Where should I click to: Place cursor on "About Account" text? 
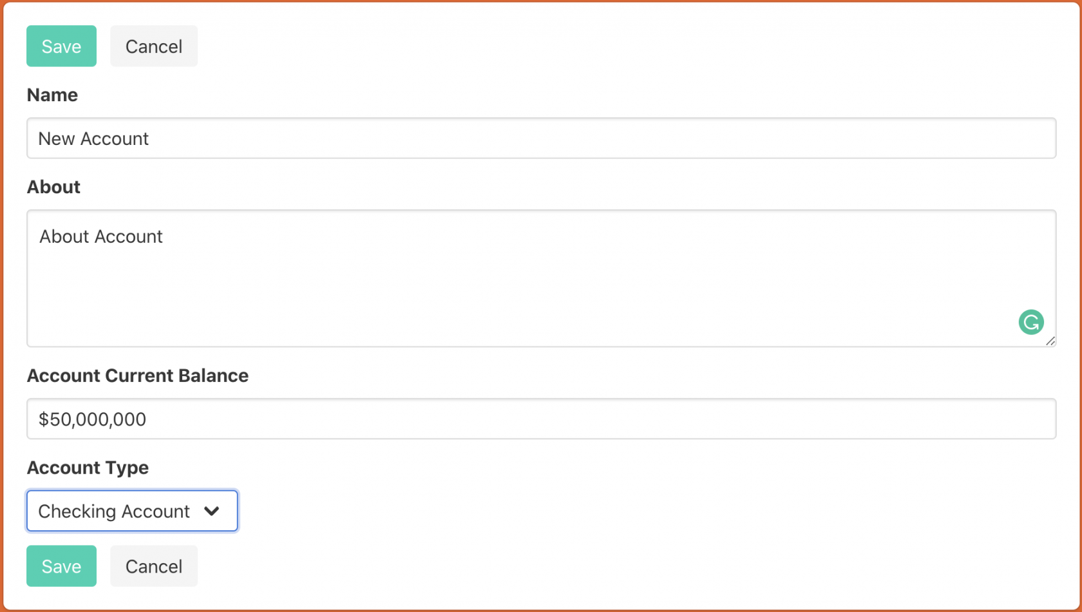click(x=101, y=237)
